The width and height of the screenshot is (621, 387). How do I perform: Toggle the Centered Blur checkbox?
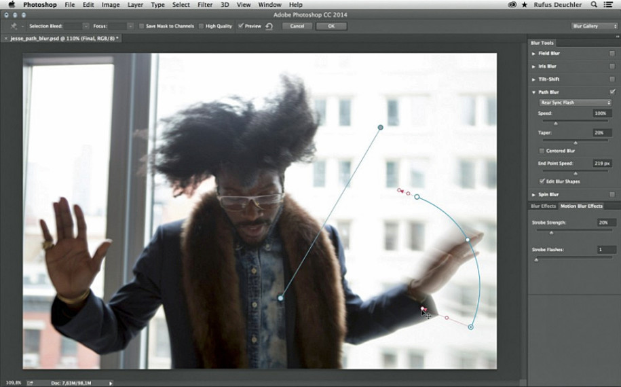pos(542,151)
